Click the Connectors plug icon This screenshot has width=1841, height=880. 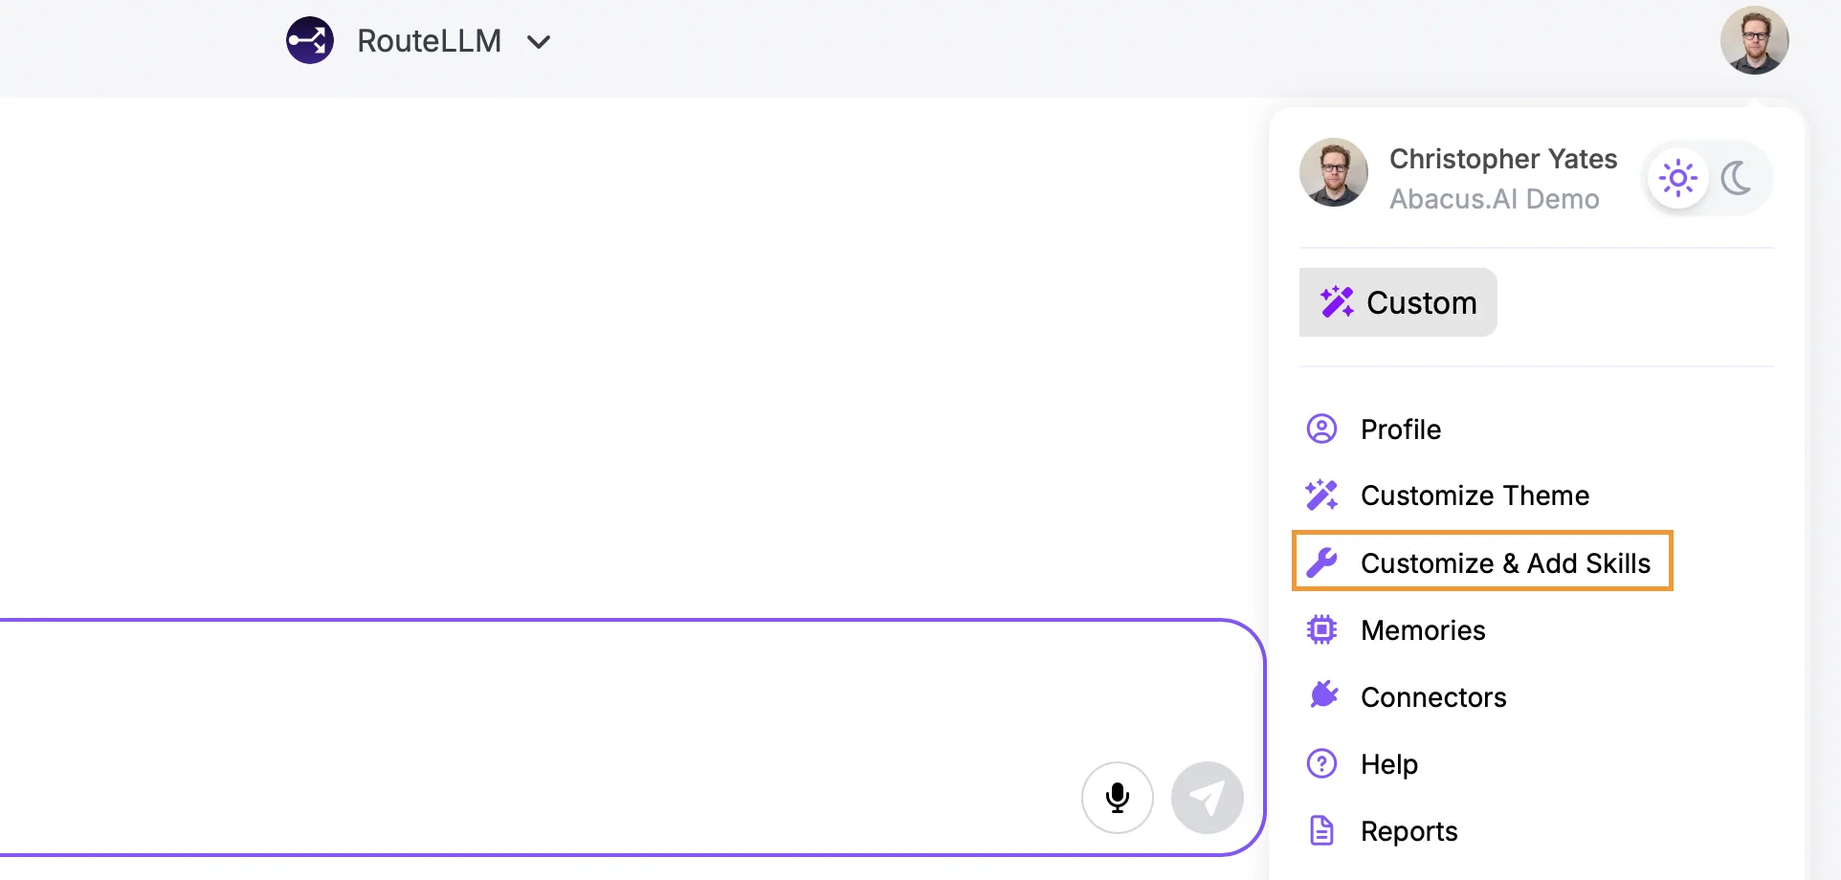coord(1323,695)
